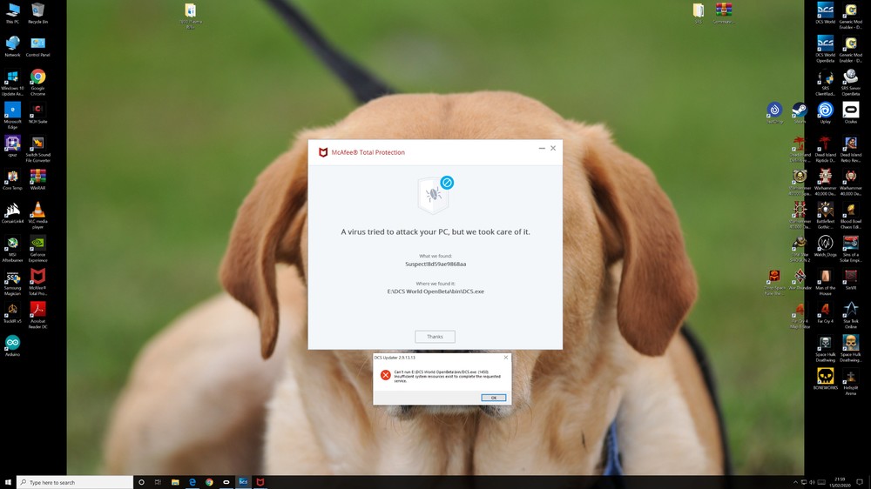This screenshot has width=871, height=489.
Task: Select the Watch_Dogs desktop shortcut
Action: 825,246
